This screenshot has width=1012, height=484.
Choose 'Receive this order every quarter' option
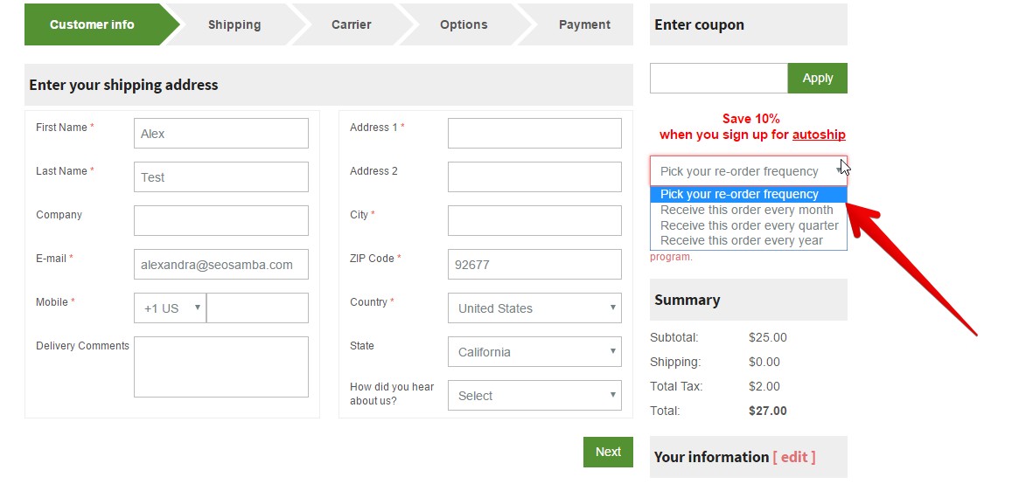coord(748,225)
